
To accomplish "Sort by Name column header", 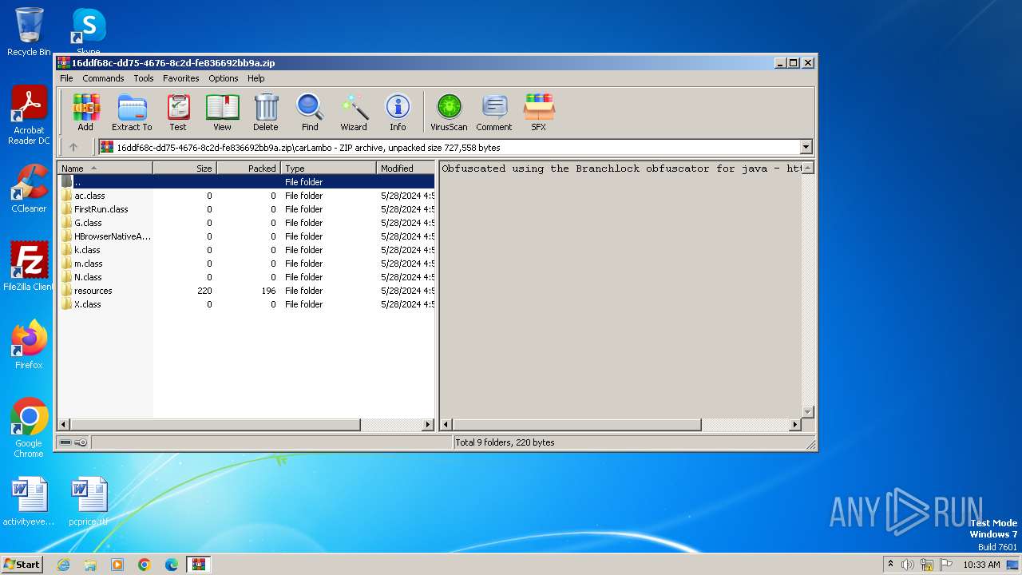I will click(105, 168).
